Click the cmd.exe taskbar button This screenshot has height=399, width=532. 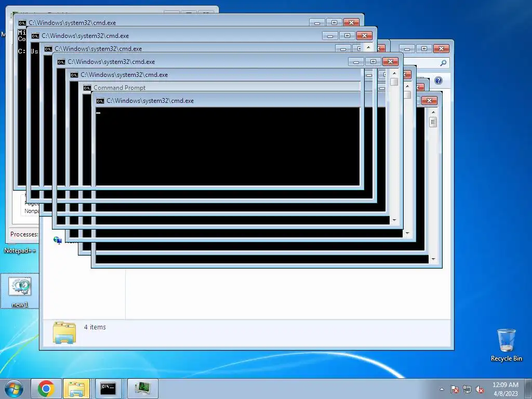tap(108, 389)
